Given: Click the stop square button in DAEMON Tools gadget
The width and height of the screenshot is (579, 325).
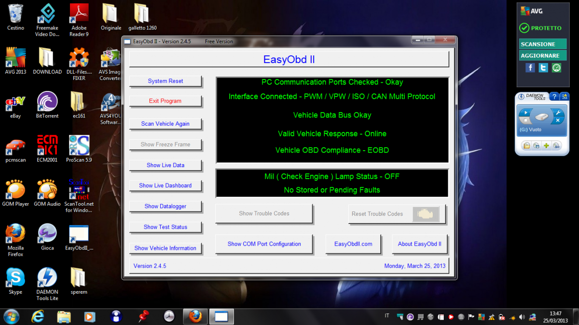Looking at the screenshot, I should pyautogui.click(x=525, y=120).
